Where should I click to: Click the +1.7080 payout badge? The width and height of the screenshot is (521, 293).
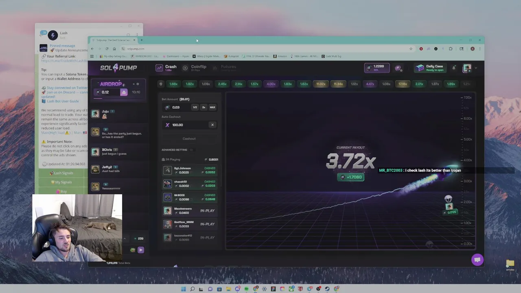click(351, 177)
